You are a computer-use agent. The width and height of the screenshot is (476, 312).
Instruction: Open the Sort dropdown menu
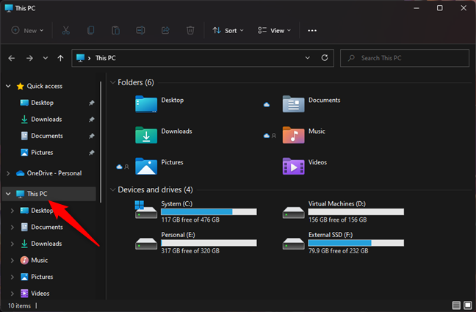(x=228, y=30)
